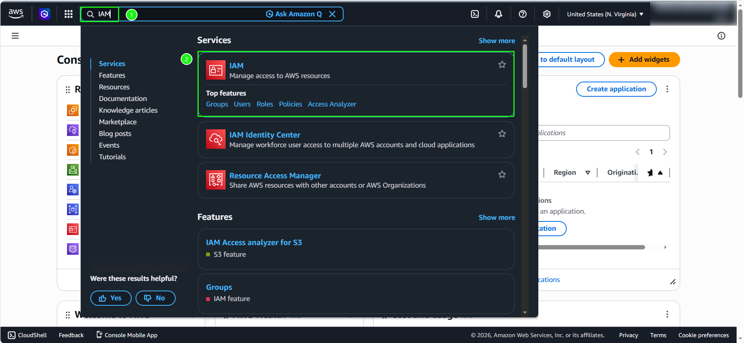Open the info panel icon
744x343 pixels.
721,36
